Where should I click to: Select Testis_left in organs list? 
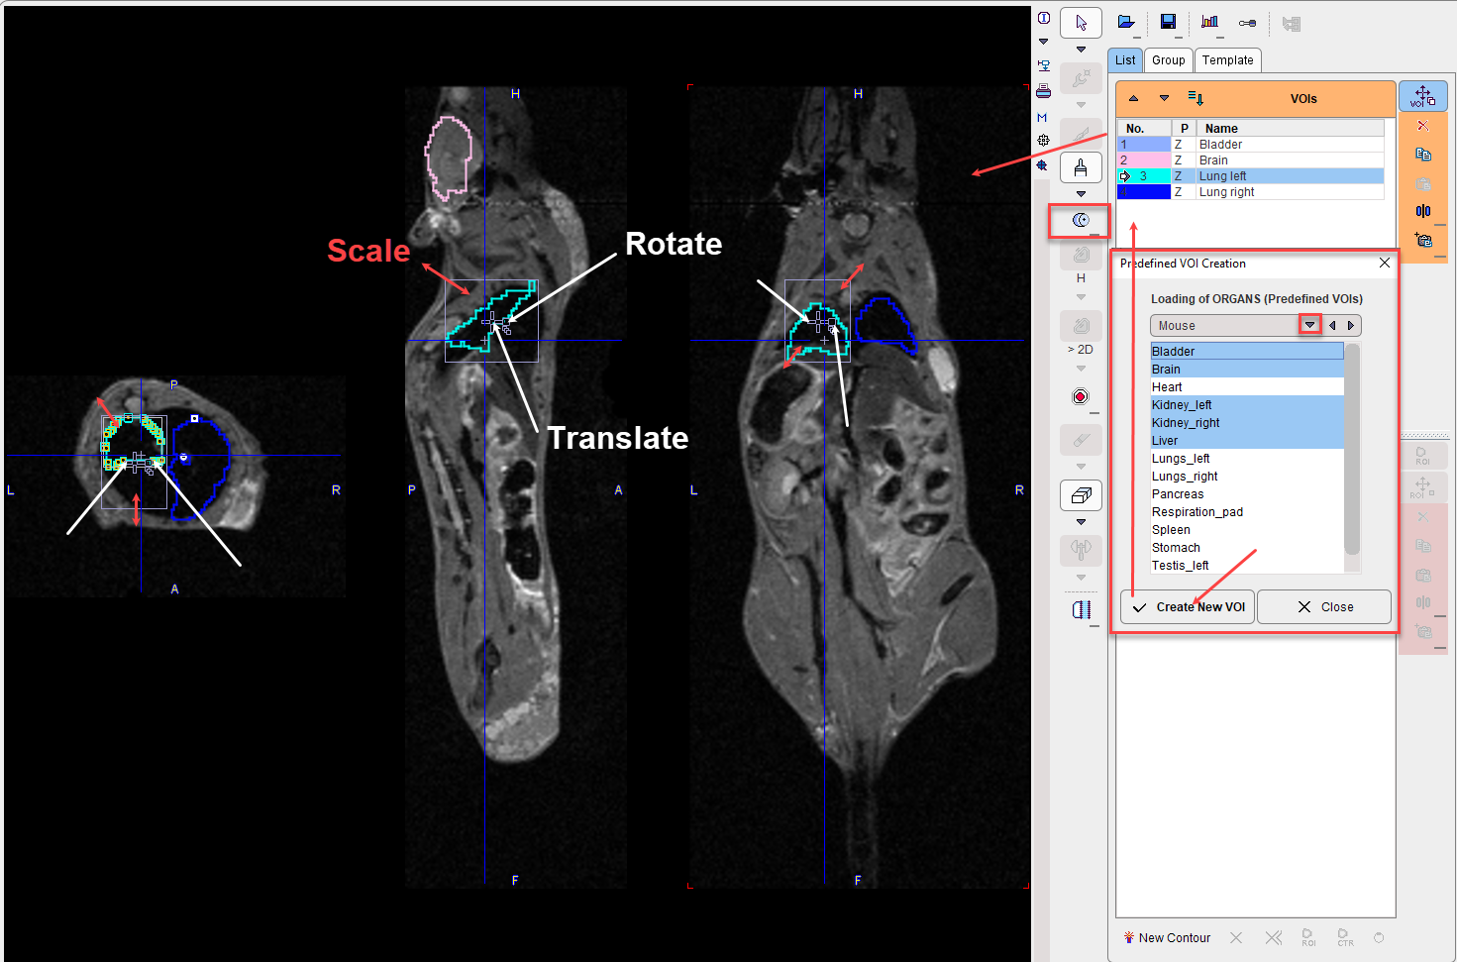(1247, 566)
